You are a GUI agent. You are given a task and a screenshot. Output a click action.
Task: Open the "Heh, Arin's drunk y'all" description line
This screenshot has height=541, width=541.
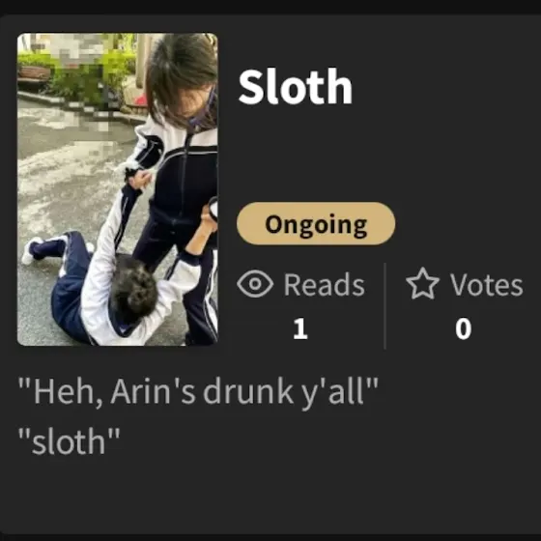198,392
